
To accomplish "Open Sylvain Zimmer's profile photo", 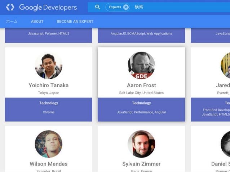I will tap(141, 144).
